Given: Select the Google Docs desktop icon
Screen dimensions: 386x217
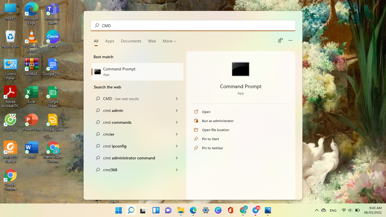Looking at the screenshot, I should pyautogui.click(x=53, y=67).
